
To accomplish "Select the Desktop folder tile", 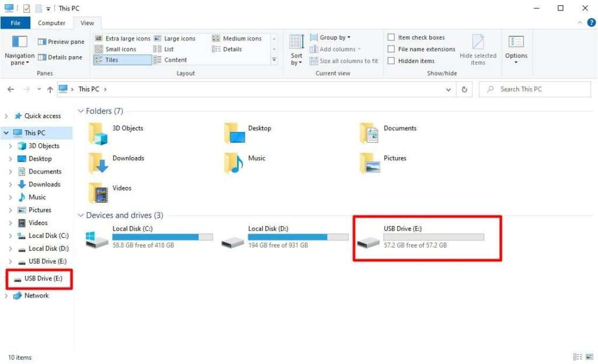I will 248,134.
